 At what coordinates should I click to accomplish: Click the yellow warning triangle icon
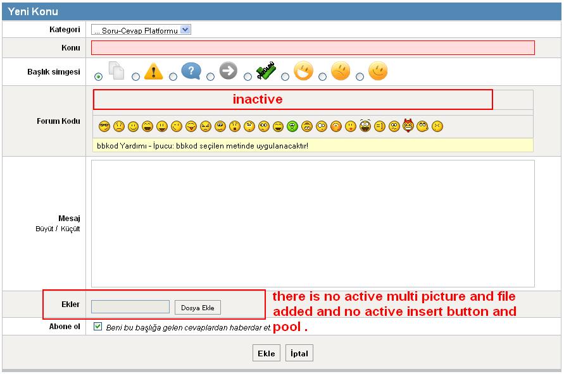tap(153, 71)
